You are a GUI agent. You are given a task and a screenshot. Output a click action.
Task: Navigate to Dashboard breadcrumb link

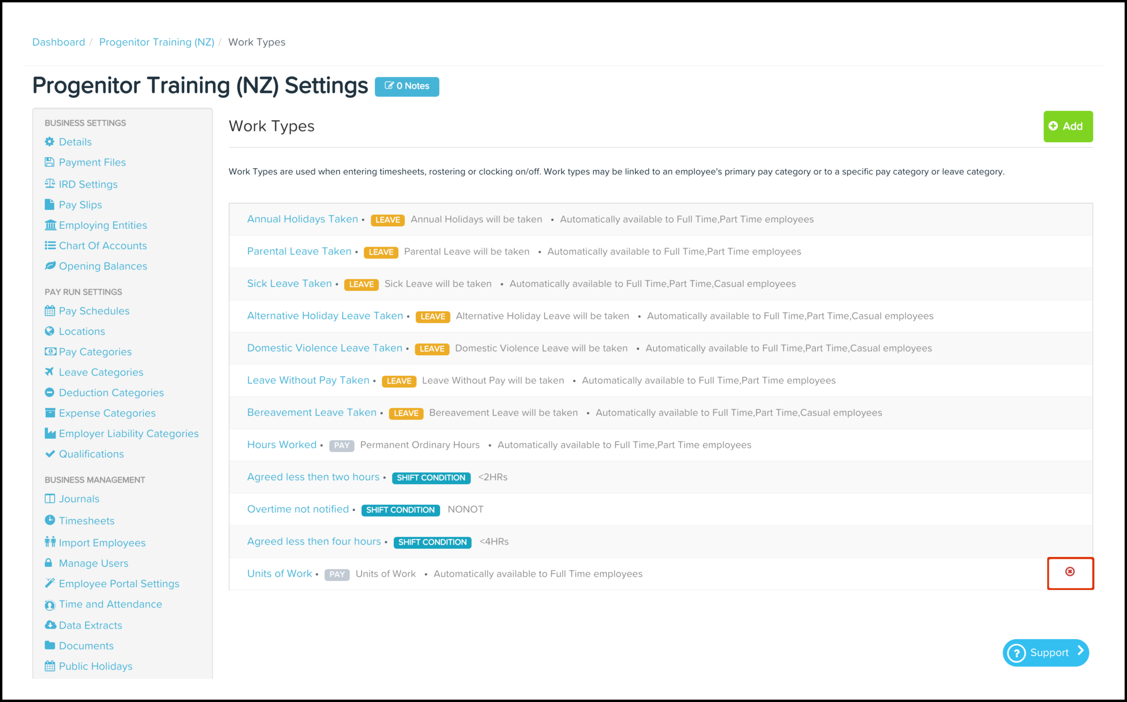[x=59, y=42]
